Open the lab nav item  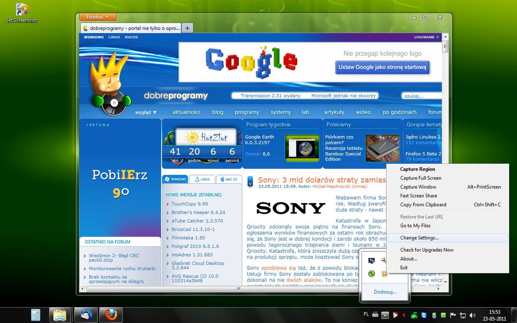[305, 112]
